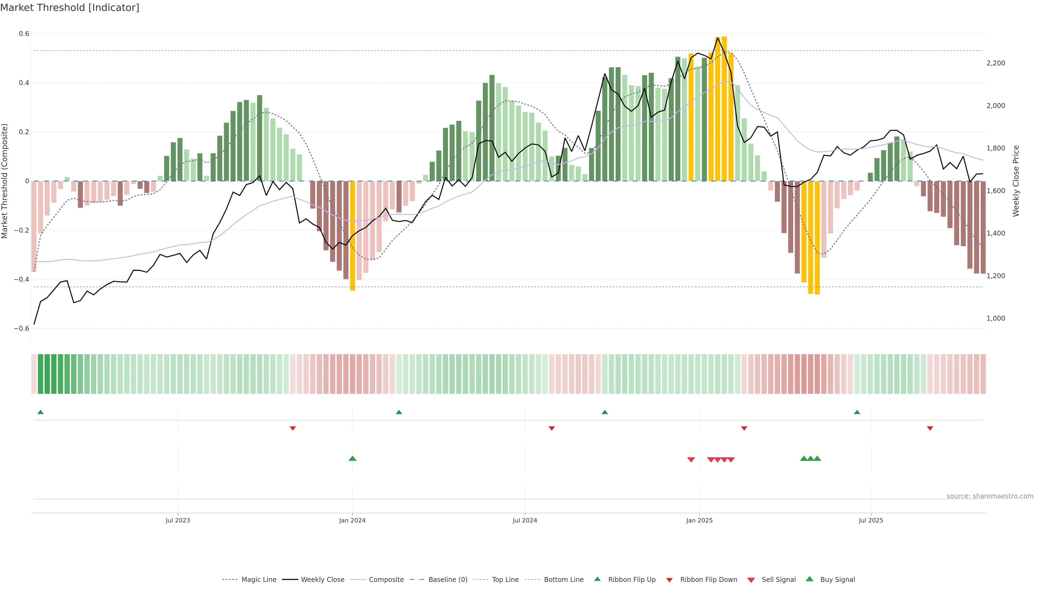Toggle Baseline (0) legend entry
Screen dimensions: 1047x589
(x=447, y=580)
